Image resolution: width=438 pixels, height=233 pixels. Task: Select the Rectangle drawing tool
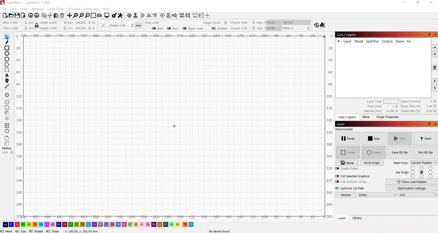tap(7, 48)
